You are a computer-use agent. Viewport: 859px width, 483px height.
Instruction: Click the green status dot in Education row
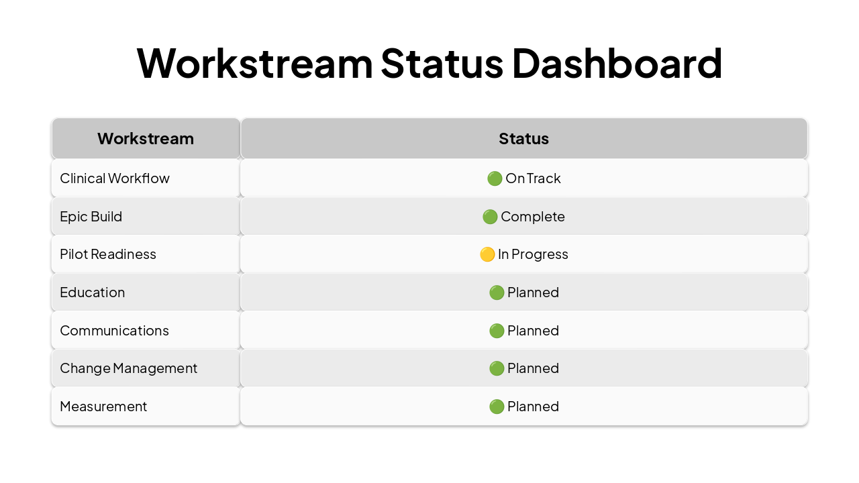(497, 292)
